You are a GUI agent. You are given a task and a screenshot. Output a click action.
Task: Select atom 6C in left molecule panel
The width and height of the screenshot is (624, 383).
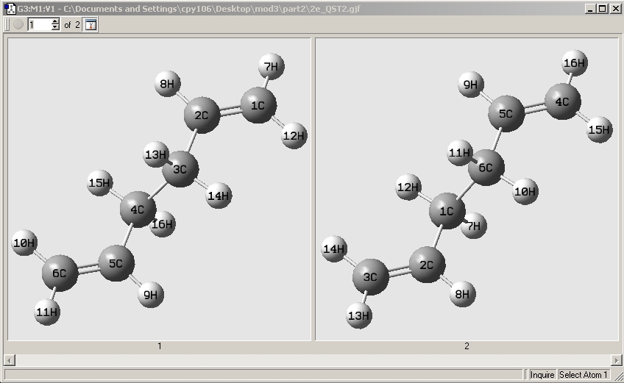60,273
